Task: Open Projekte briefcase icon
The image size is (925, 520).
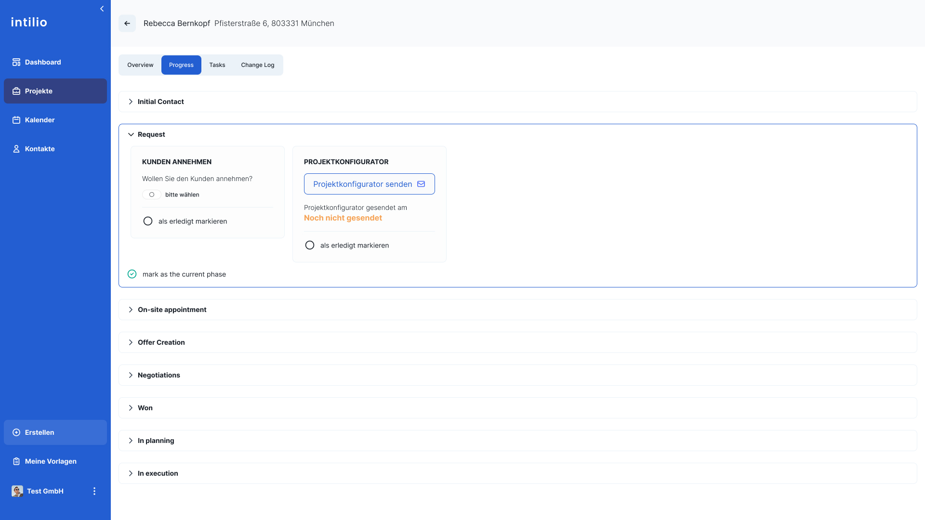Action: click(x=16, y=91)
